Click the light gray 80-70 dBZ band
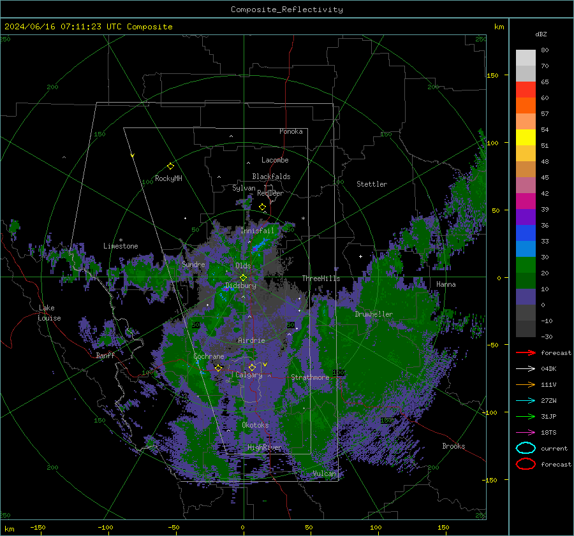 coord(526,58)
